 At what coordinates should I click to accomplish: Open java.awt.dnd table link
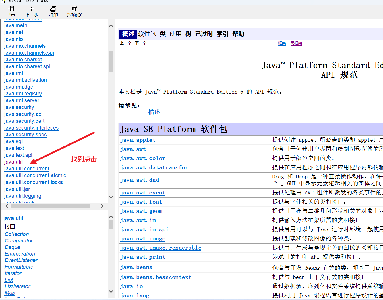140,180
